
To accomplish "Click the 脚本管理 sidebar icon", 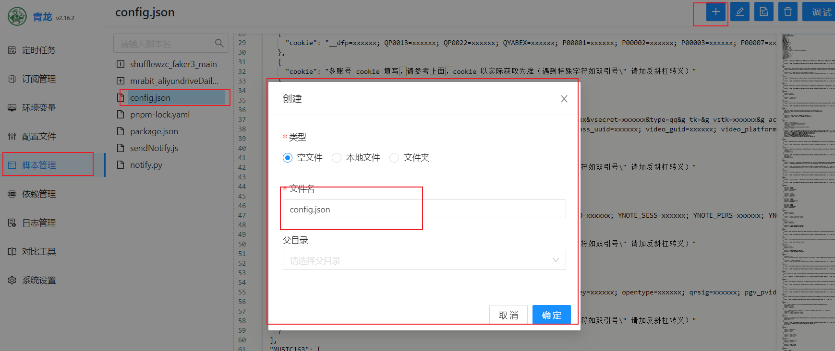I will click(x=12, y=165).
